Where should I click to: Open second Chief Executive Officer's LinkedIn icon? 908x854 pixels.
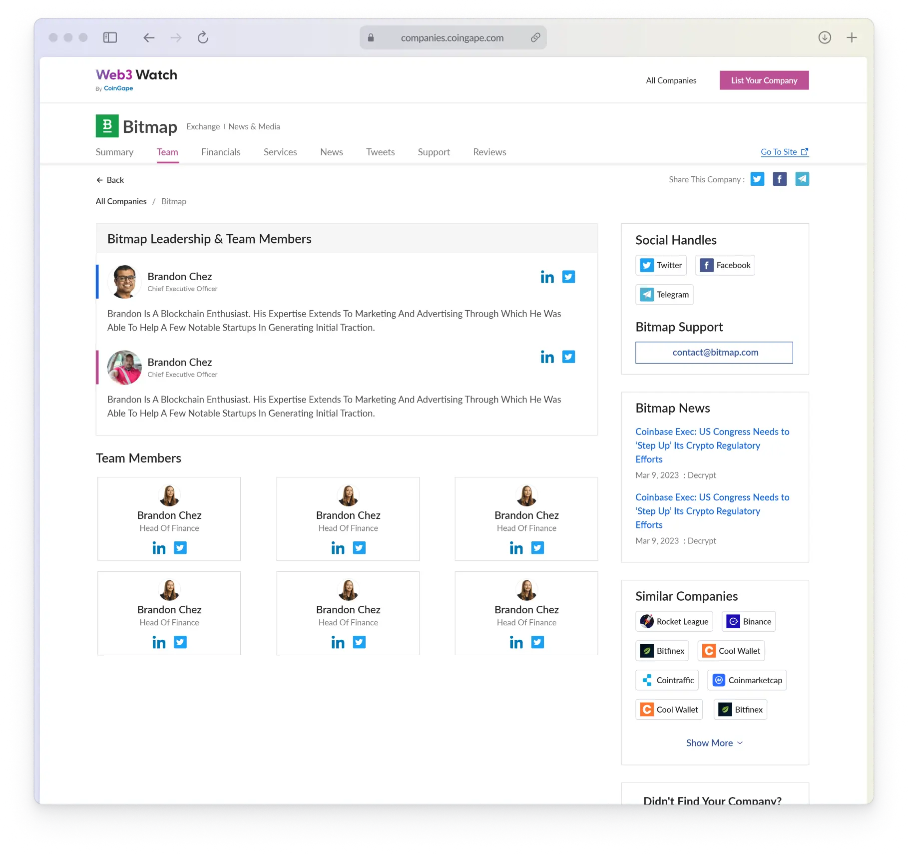coord(547,357)
